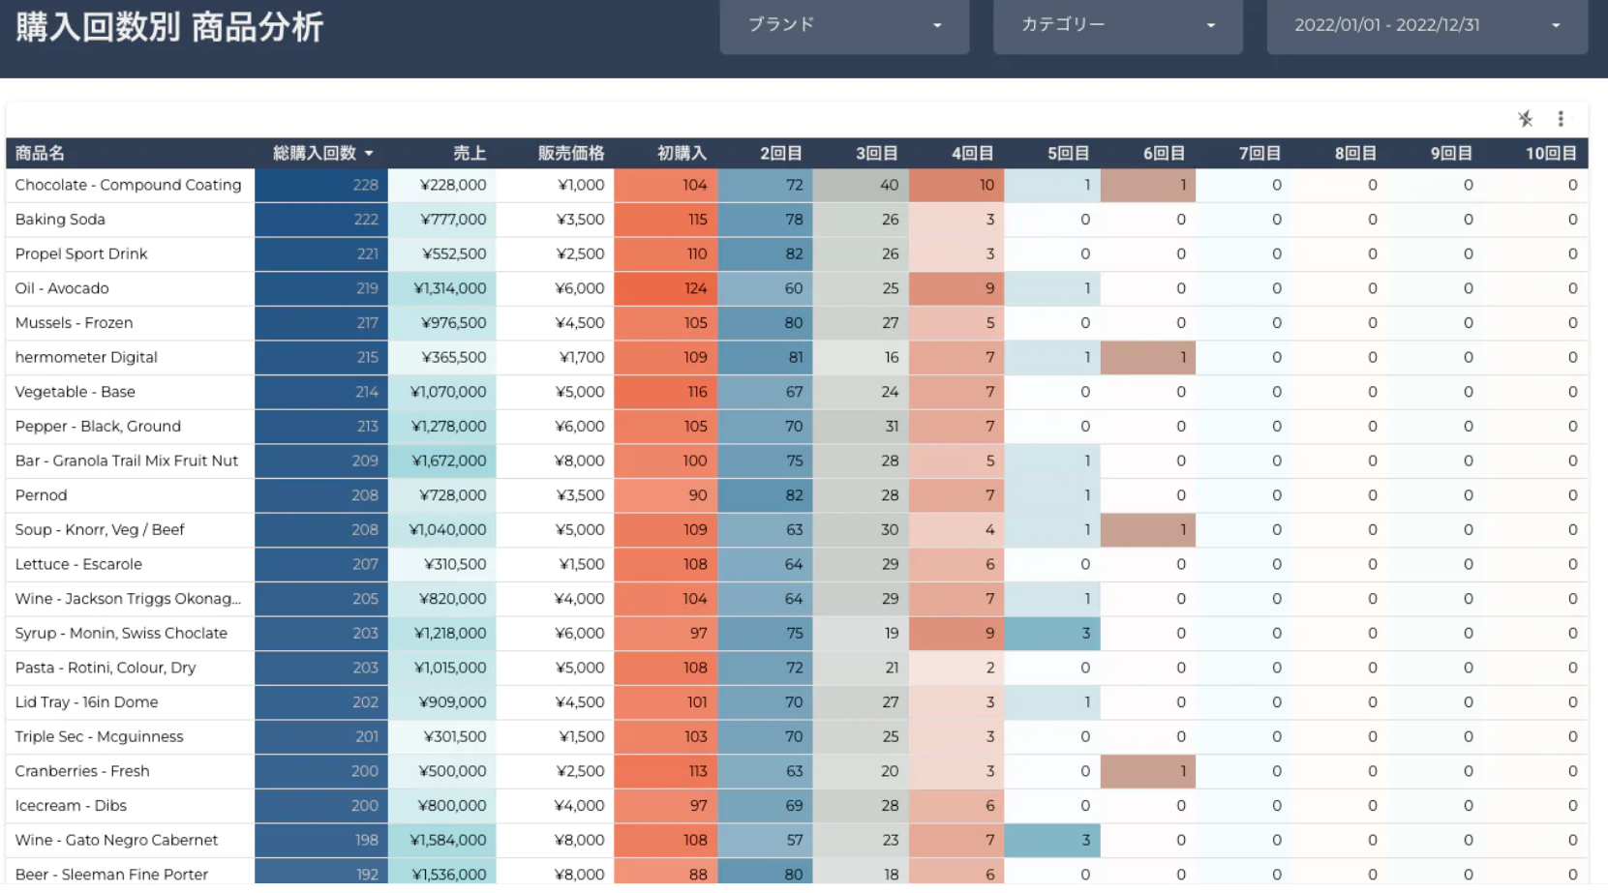The width and height of the screenshot is (1608, 893).
Task: Click the 10回目 column header
Action: [x=1552, y=154]
